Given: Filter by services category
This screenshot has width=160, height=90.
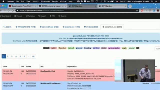Looking at the screenshot, I should 96,48.
